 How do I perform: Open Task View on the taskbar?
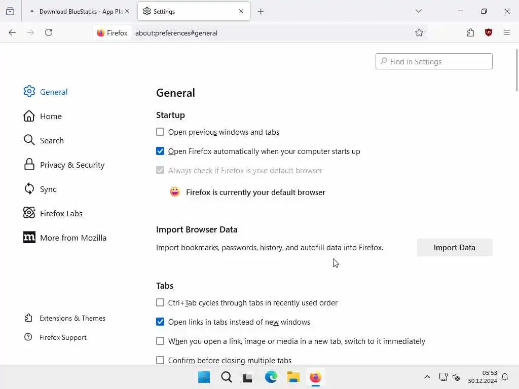coord(247,377)
